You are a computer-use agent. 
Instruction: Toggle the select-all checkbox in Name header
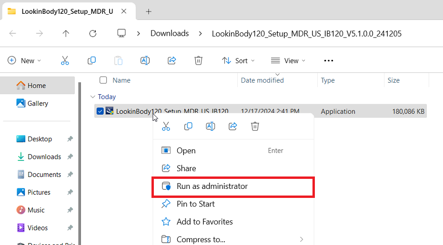[x=103, y=80]
